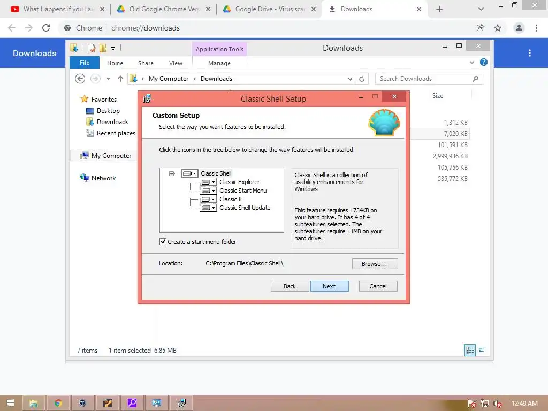Click the search magnifier in Search Downloads
Screen dimensions: 548x411
pyautogui.click(x=475, y=79)
